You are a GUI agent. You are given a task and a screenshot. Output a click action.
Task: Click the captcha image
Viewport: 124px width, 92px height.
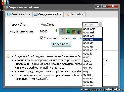click(71, 31)
